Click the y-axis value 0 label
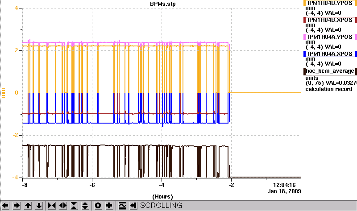The width and height of the screenshot is (357, 211). coord(16,93)
